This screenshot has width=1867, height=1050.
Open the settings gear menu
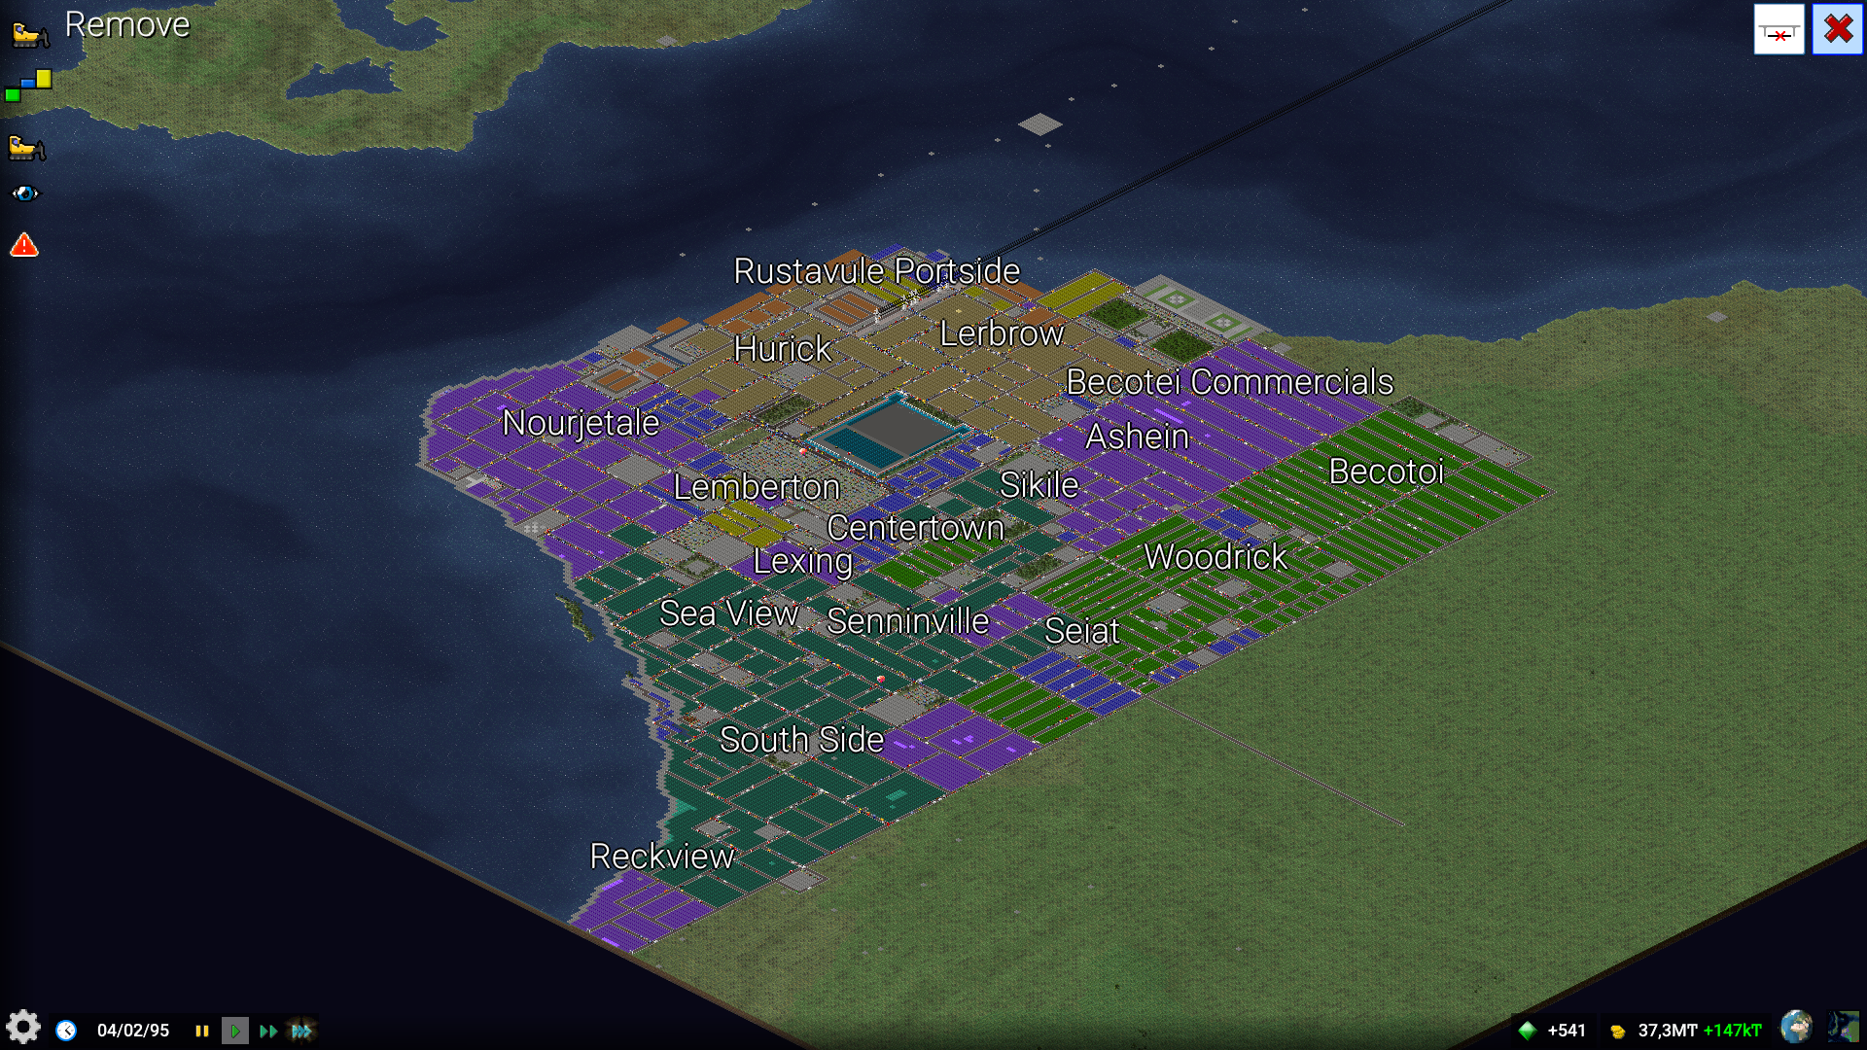click(x=23, y=1027)
